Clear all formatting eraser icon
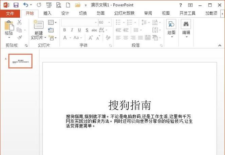Image resolution: width=225 pixels, height=155 pixels. 108,38
